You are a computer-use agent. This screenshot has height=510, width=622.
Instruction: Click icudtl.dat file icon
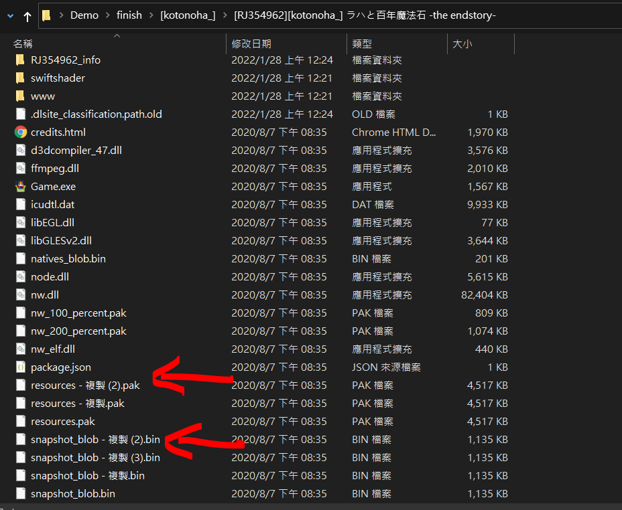point(21,204)
